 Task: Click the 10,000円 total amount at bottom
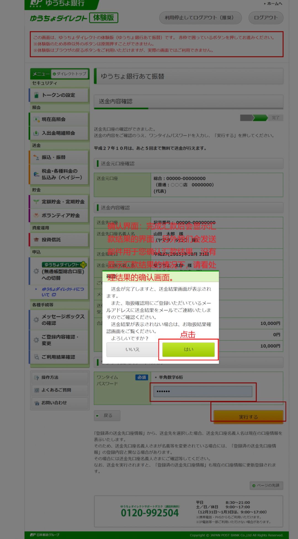click(270, 346)
